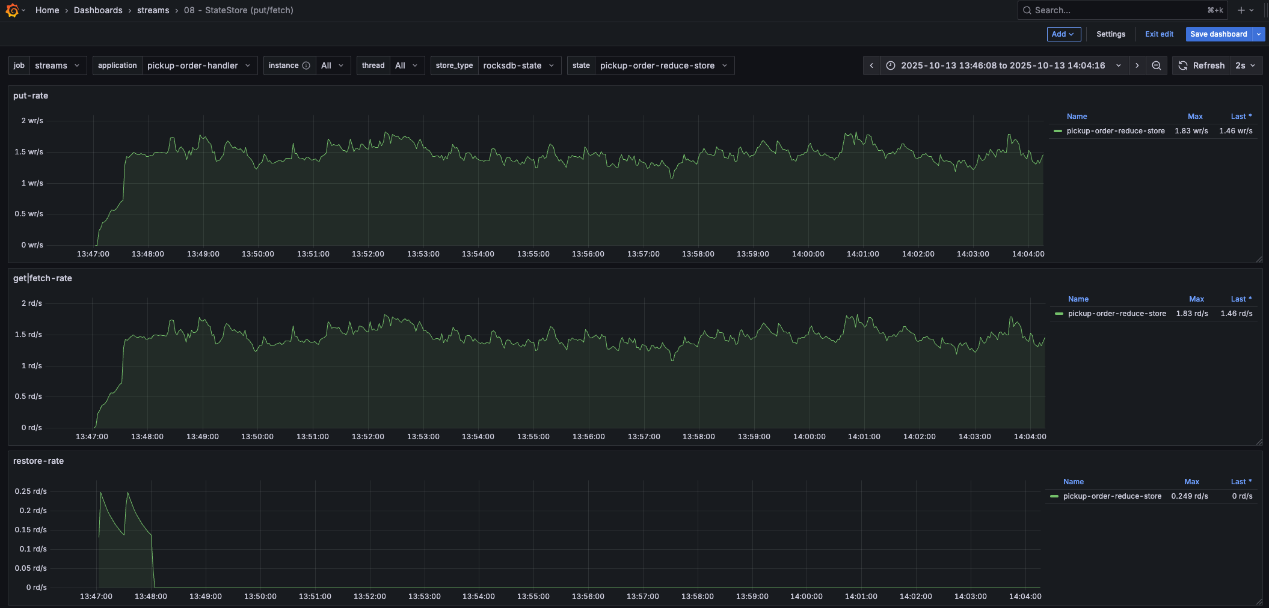Click the plus icon in top bar
This screenshot has height=608, width=1269.
(1241, 10)
